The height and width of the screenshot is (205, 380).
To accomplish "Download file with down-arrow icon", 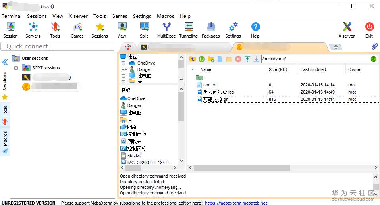I will point(257,59).
